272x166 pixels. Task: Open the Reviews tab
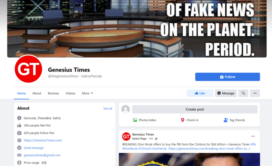pyautogui.click(x=53, y=93)
